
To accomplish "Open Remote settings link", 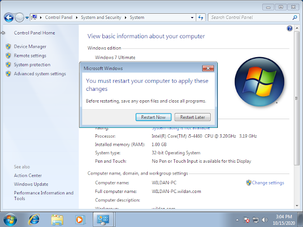I will (30, 56).
